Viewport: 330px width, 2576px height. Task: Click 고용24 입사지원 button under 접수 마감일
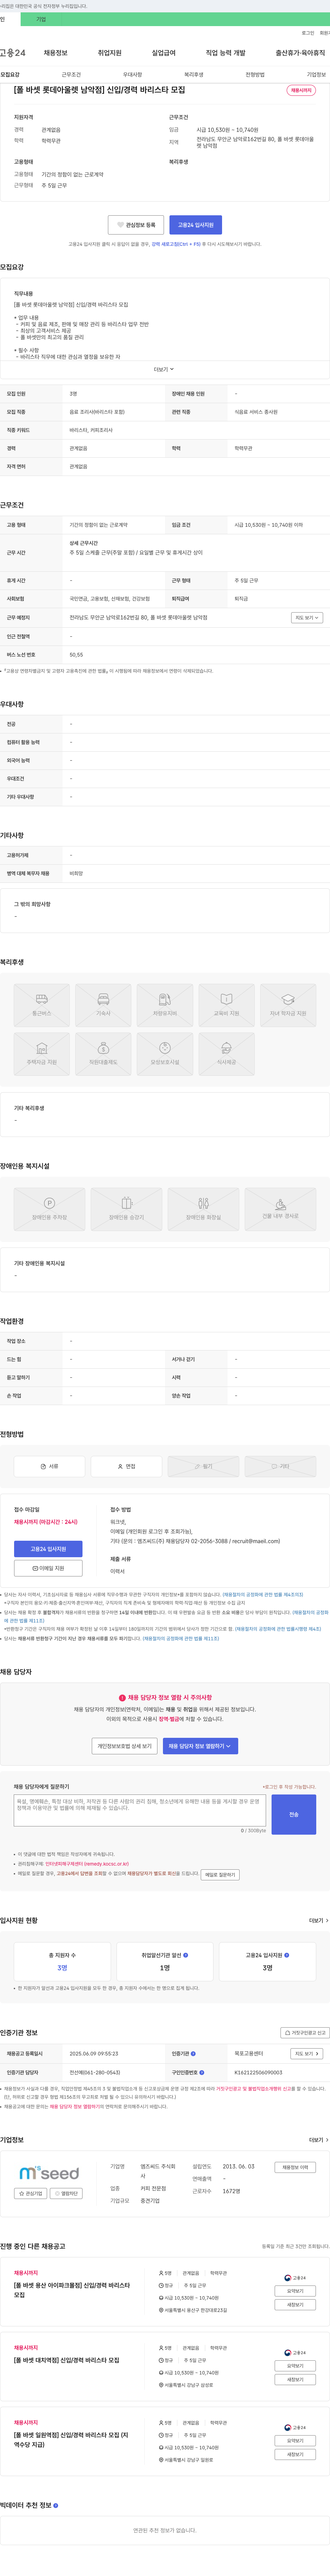coord(48,1549)
